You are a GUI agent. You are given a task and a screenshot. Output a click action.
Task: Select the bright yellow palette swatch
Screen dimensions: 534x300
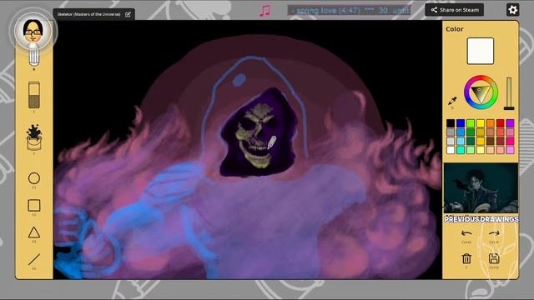(x=481, y=123)
